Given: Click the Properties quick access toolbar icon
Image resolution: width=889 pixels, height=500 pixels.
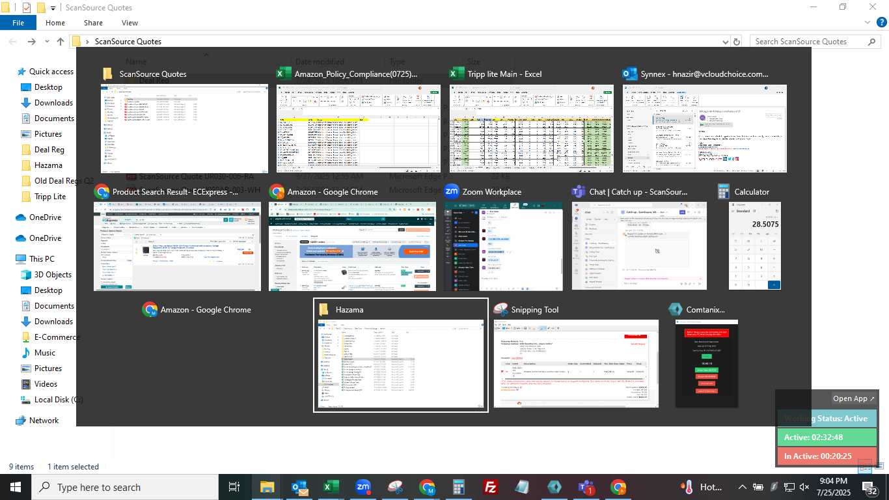Looking at the screenshot, I should click(27, 8).
